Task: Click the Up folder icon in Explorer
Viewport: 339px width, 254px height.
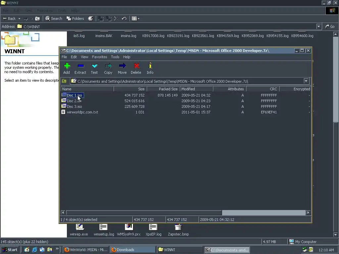Action: click(37, 19)
